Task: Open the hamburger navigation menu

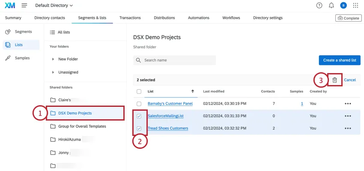Action: tap(24, 6)
